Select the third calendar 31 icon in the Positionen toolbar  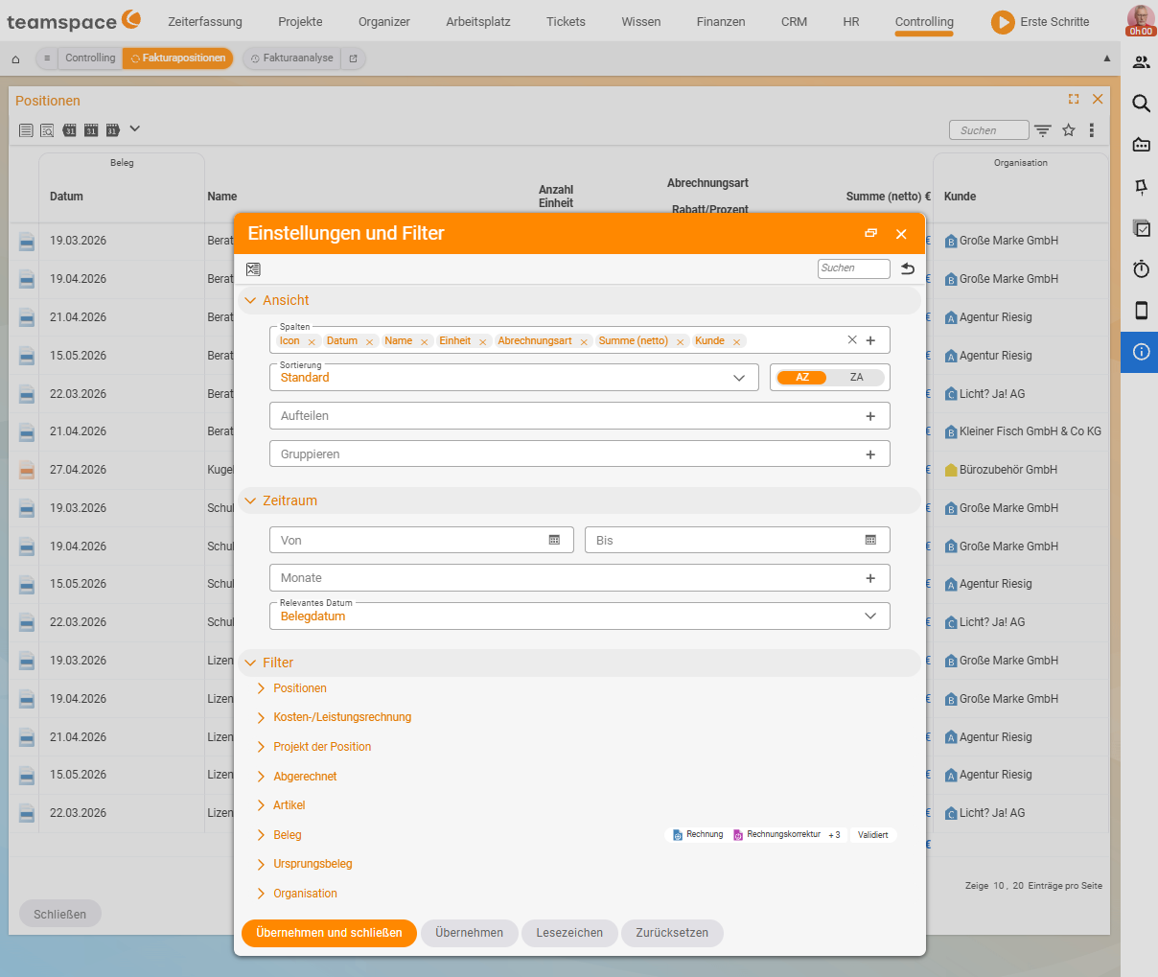coord(112,130)
